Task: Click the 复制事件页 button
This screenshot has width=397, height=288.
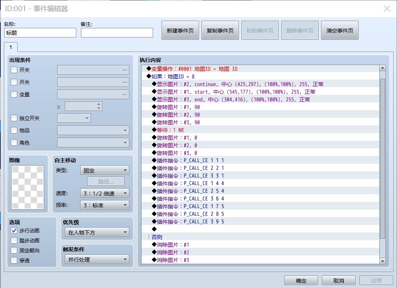Action: [x=220, y=31]
